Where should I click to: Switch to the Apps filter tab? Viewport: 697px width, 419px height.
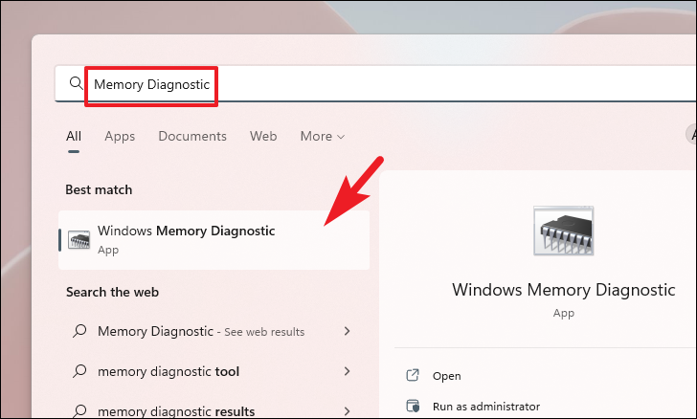click(120, 137)
